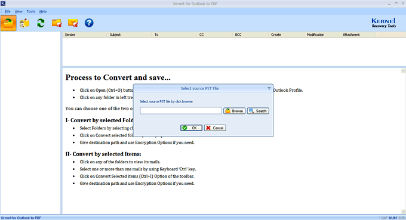Click the green refresh arrows icon
Viewport: 406px width, 220px height.
pos(41,23)
